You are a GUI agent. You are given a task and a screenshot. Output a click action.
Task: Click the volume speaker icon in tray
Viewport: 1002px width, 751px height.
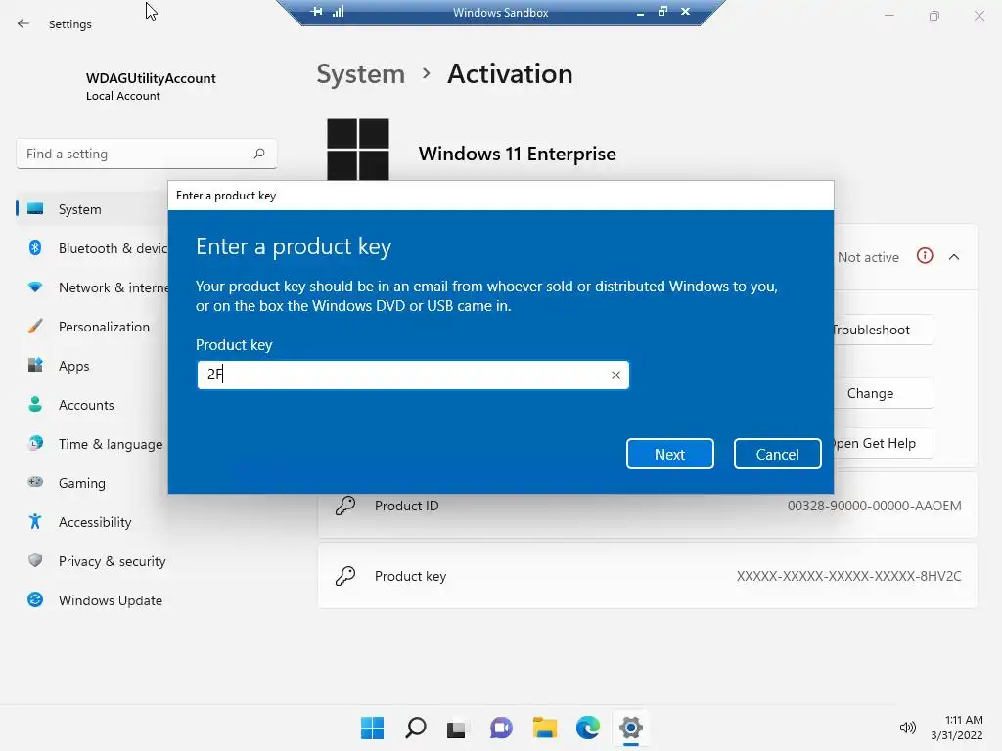[907, 728]
